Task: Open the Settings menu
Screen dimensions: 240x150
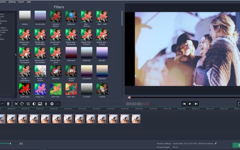Action: pyautogui.click(x=12, y=2)
